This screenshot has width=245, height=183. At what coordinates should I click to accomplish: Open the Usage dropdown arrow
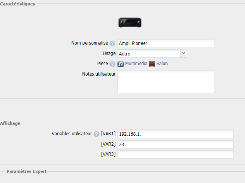pyautogui.click(x=184, y=54)
